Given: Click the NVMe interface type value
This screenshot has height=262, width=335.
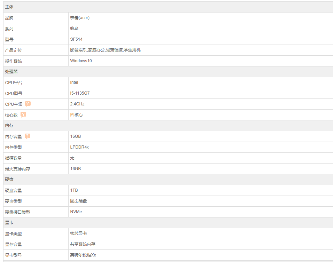Looking at the screenshot, I should (x=76, y=212).
